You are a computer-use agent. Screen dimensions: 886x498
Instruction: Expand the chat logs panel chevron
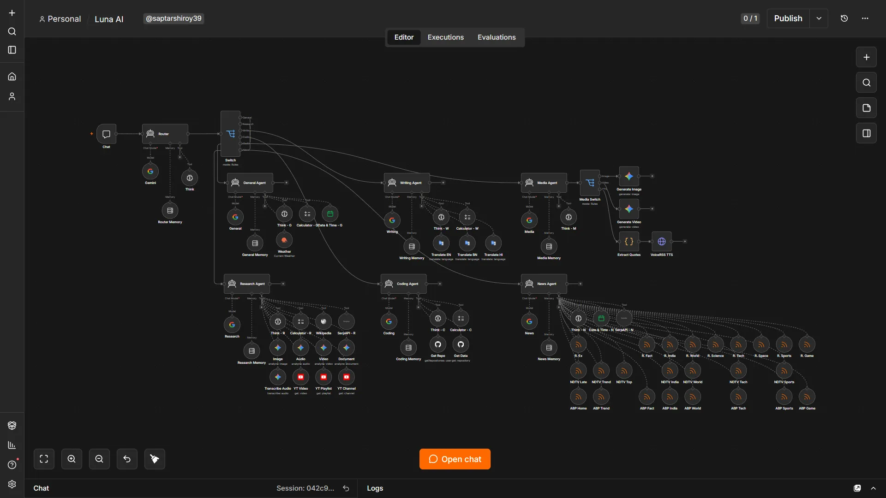click(x=873, y=488)
